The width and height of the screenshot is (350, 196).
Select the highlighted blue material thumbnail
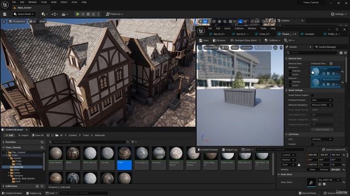(x=124, y=158)
